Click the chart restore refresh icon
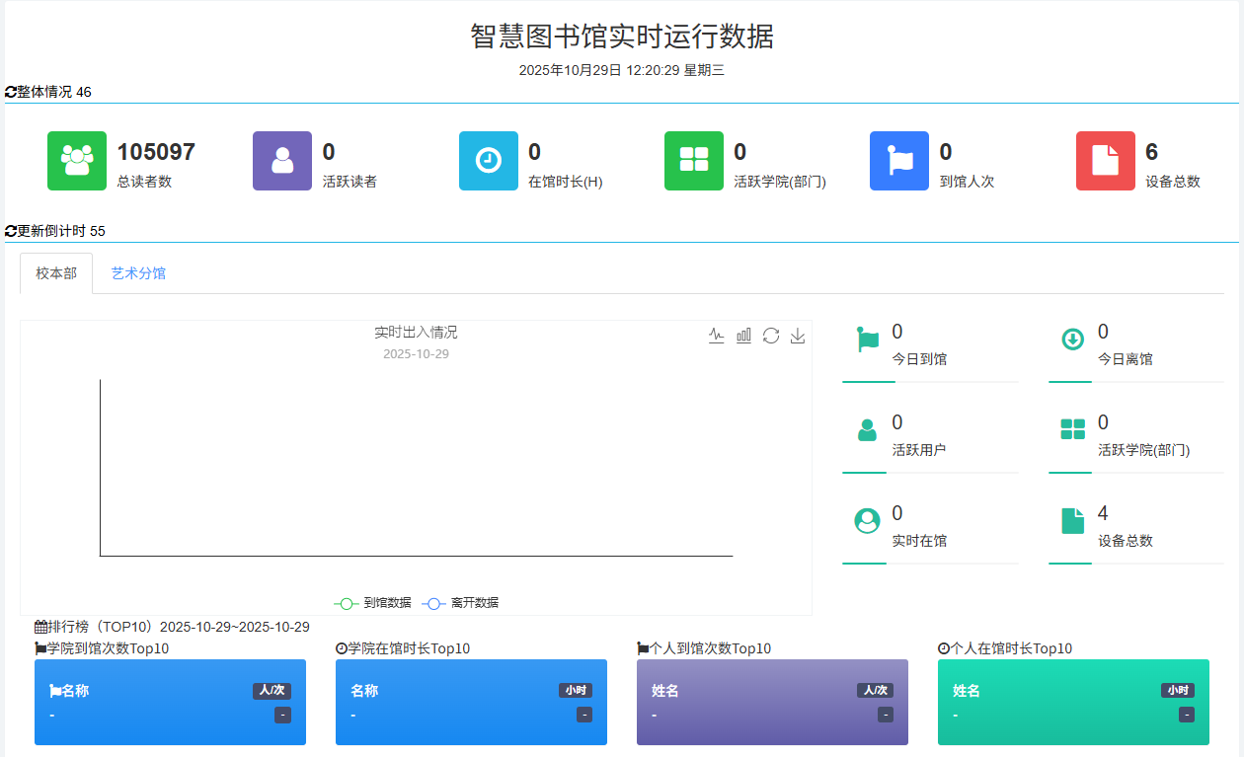This screenshot has width=1244, height=757. (770, 336)
